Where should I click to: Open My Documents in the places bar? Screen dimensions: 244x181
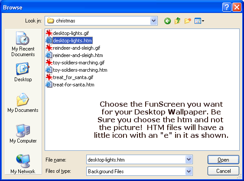[x=23, y=103]
